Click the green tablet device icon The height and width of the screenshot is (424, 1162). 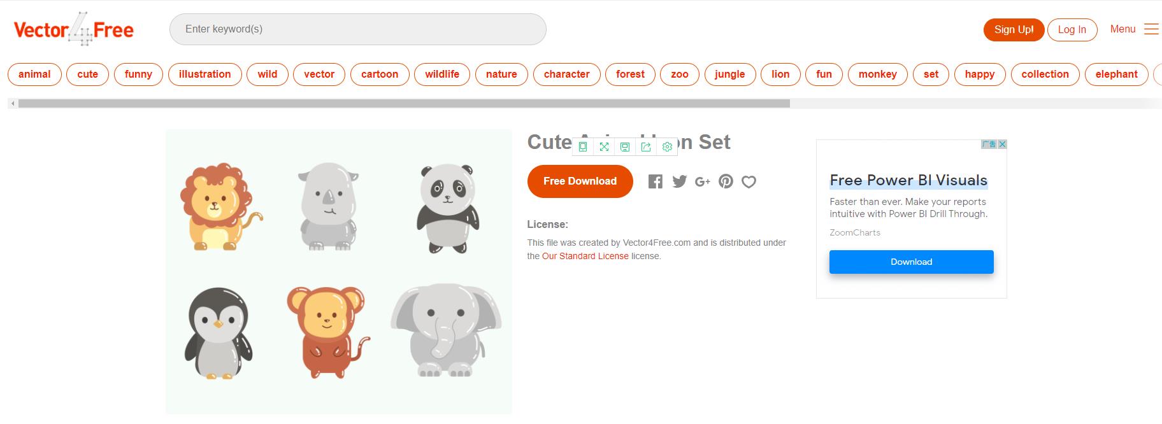click(583, 147)
